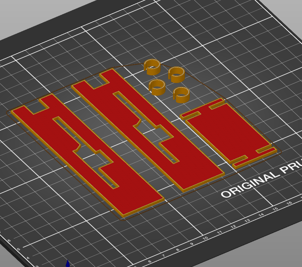The height and width of the screenshot is (267, 302).
Task: Click bed ruler number 10
Action: (206, 238)
